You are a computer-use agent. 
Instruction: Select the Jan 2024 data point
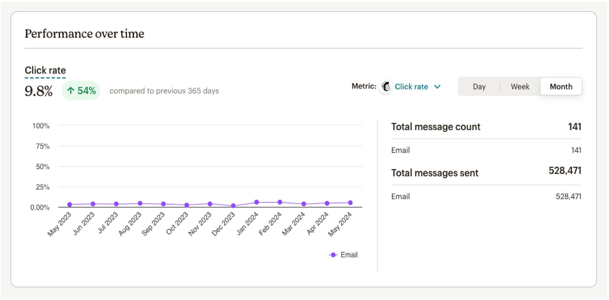256,202
